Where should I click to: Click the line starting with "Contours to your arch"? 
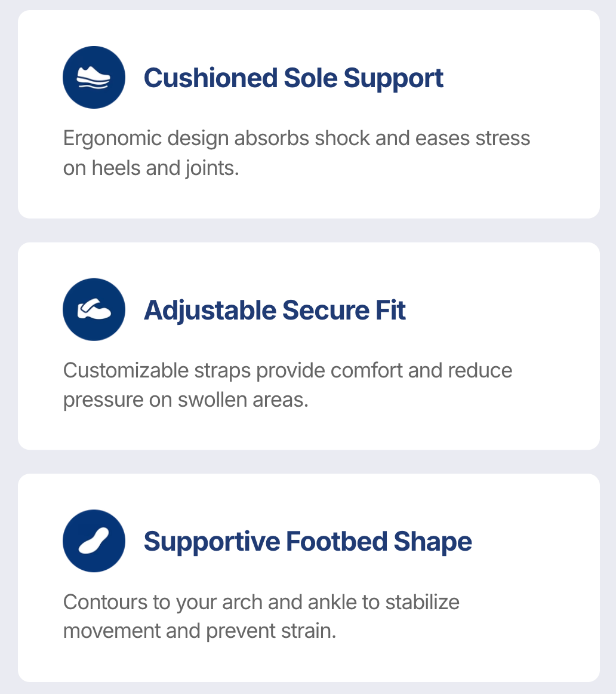pyautogui.click(x=261, y=601)
